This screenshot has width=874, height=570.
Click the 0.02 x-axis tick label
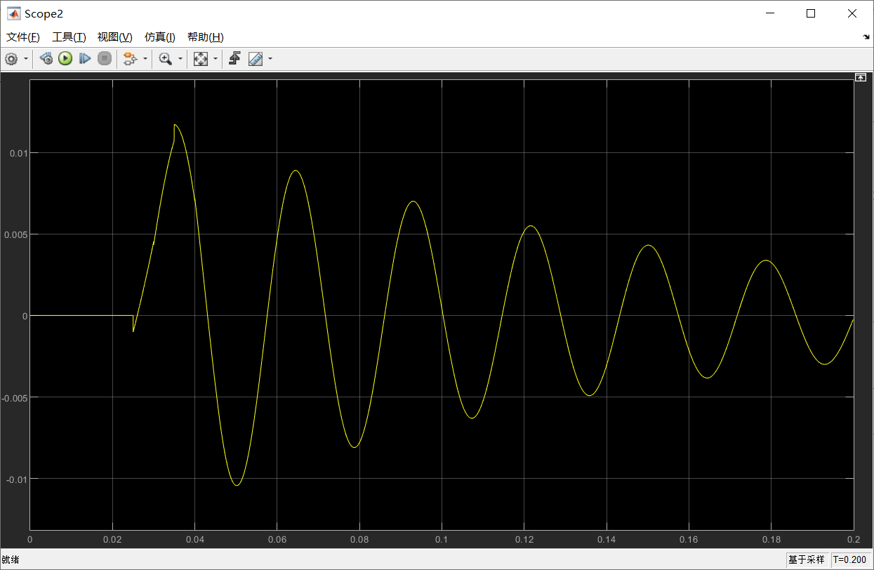click(x=112, y=540)
